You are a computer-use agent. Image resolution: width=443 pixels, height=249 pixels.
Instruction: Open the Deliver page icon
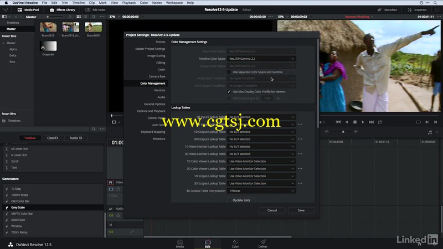(x=262, y=243)
